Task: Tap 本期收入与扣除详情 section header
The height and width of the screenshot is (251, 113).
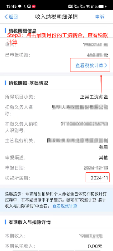Action: pos(29,222)
